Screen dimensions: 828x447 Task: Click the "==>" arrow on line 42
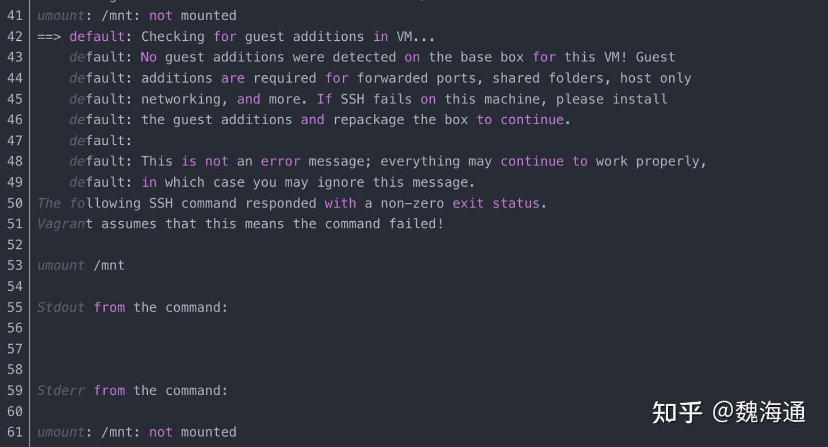coord(49,37)
